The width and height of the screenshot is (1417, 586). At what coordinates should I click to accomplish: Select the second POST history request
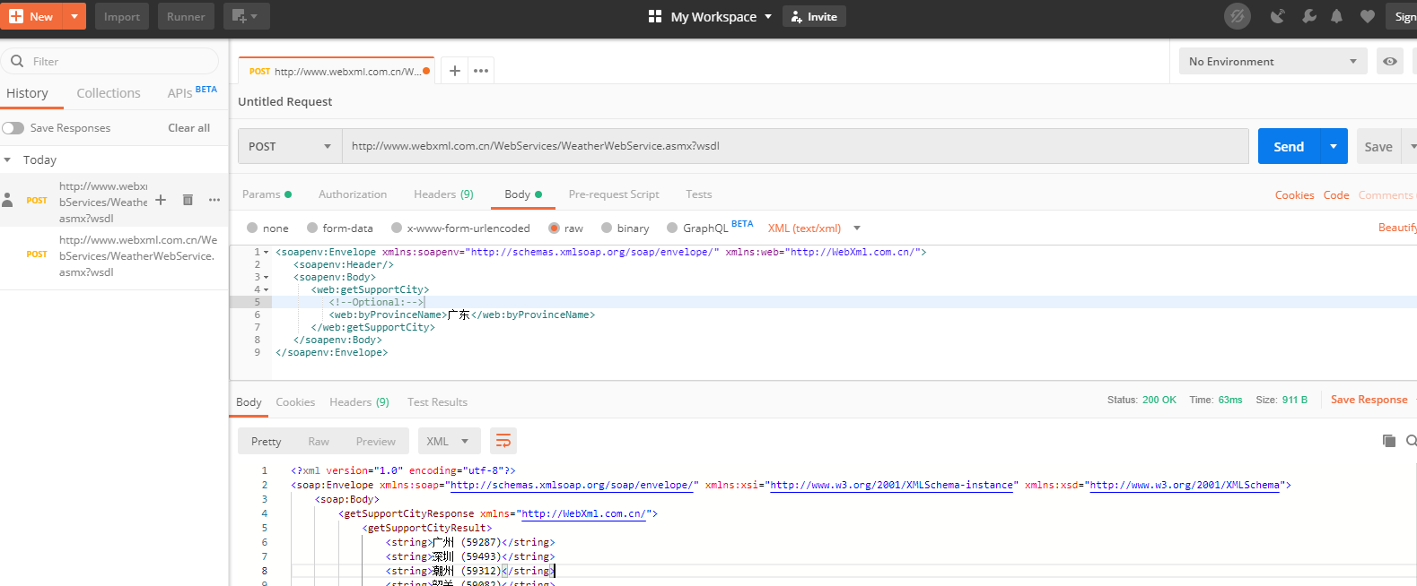click(x=114, y=256)
